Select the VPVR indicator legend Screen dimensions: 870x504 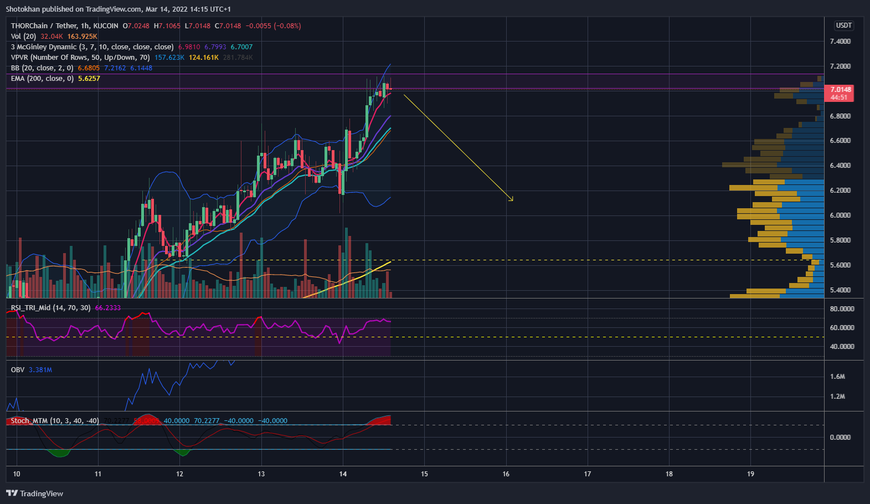point(80,58)
